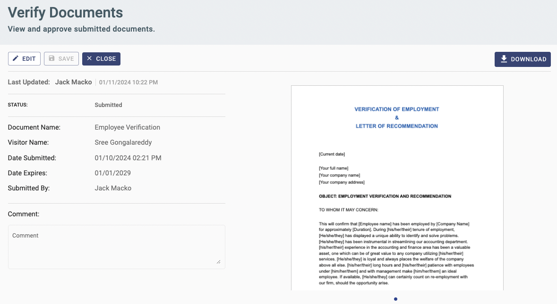Download the Employee Verification document
This screenshot has height=304, width=557.
coord(523,59)
